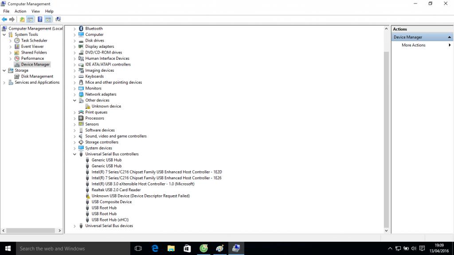This screenshot has height=255, width=454.
Task: Open the Store app from taskbar
Action: (x=188, y=248)
